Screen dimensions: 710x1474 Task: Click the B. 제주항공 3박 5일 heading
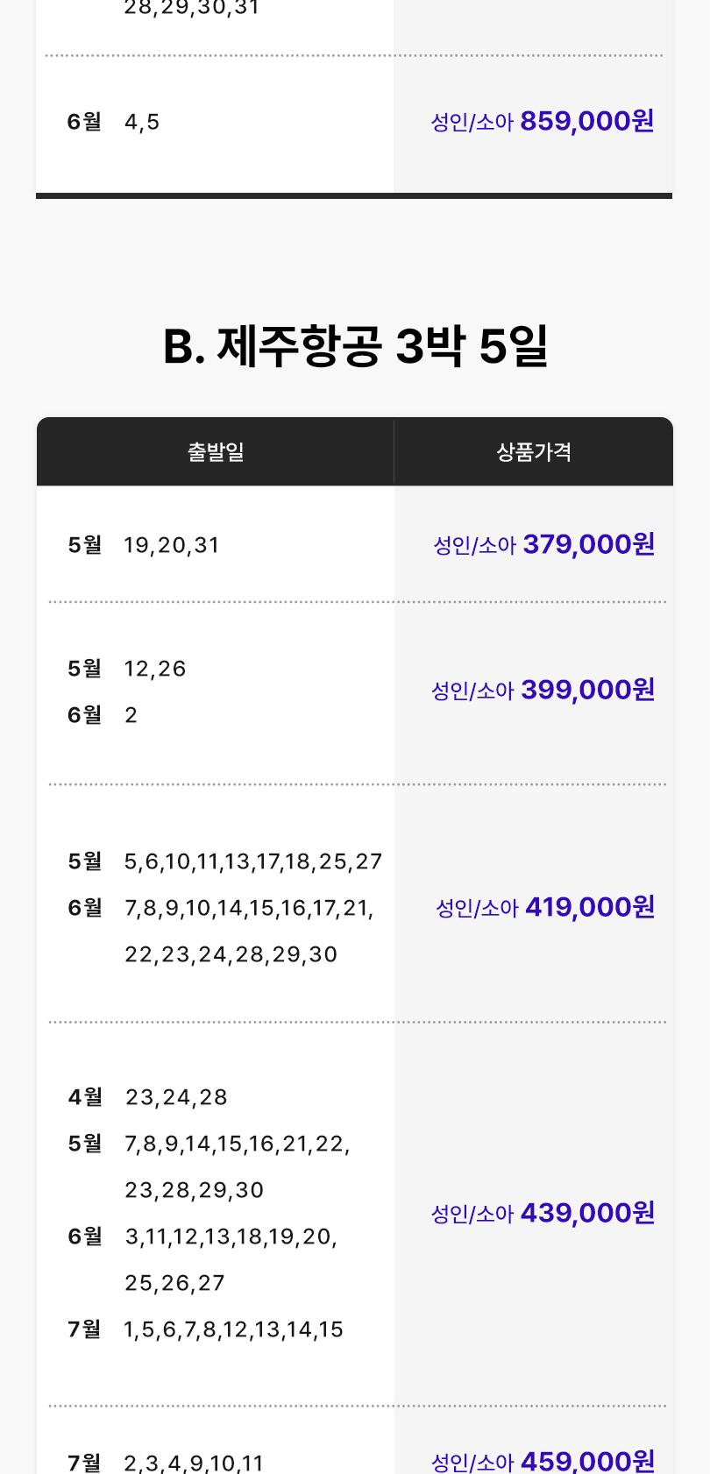tap(355, 346)
